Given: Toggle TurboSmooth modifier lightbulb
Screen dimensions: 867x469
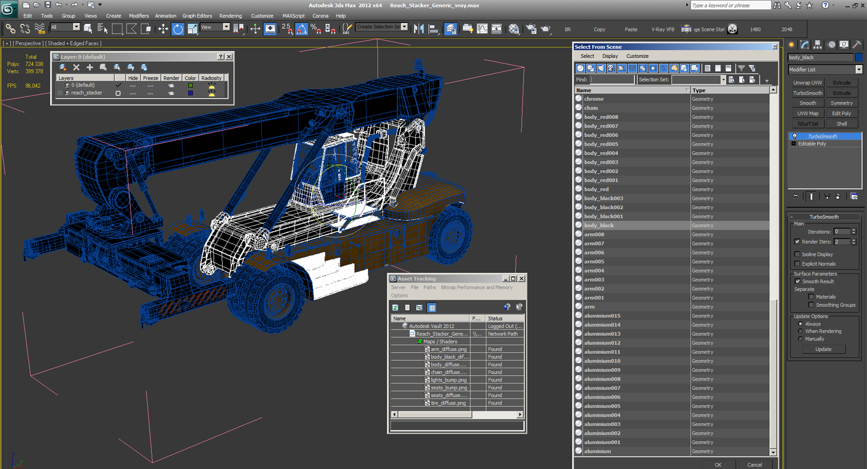Looking at the screenshot, I should click(795, 136).
